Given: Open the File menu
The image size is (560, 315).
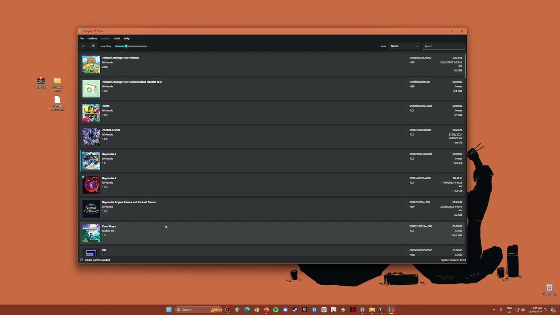Looking at the screenshot, I should click(81, 38).
